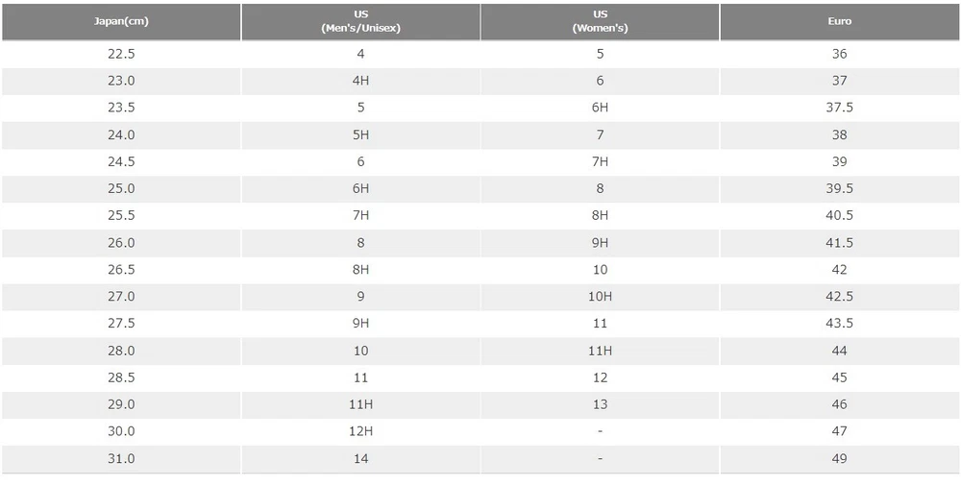Select Men's size 8H cell
This screenshot has width=961, height=486.
[360, 270]
